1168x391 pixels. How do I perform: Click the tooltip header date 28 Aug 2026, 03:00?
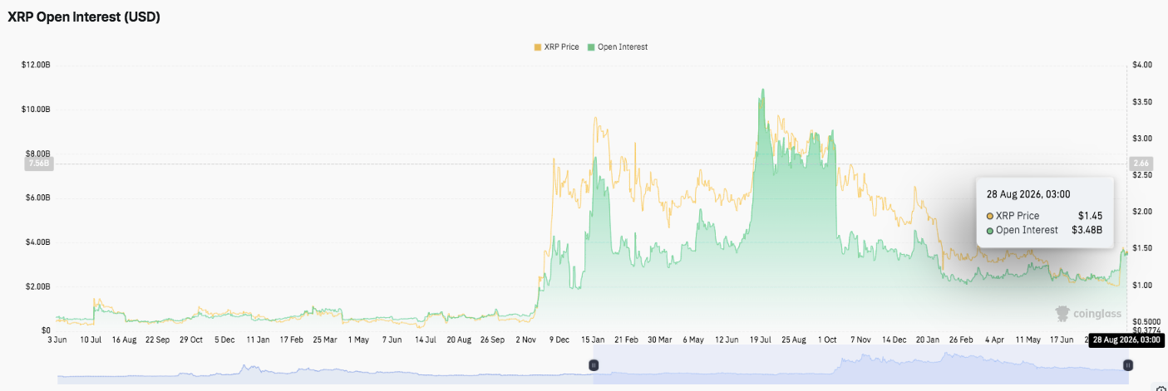coord(1029,194)
